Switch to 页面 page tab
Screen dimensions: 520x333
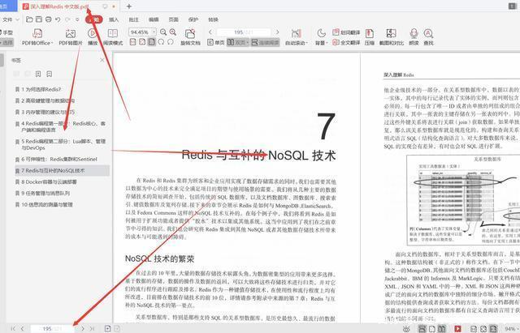[173, 19]
